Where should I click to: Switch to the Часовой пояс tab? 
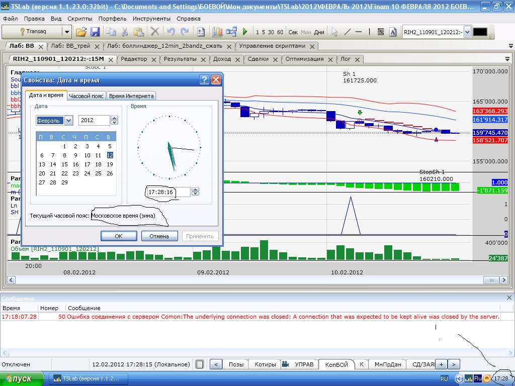[x=86, y=95]
